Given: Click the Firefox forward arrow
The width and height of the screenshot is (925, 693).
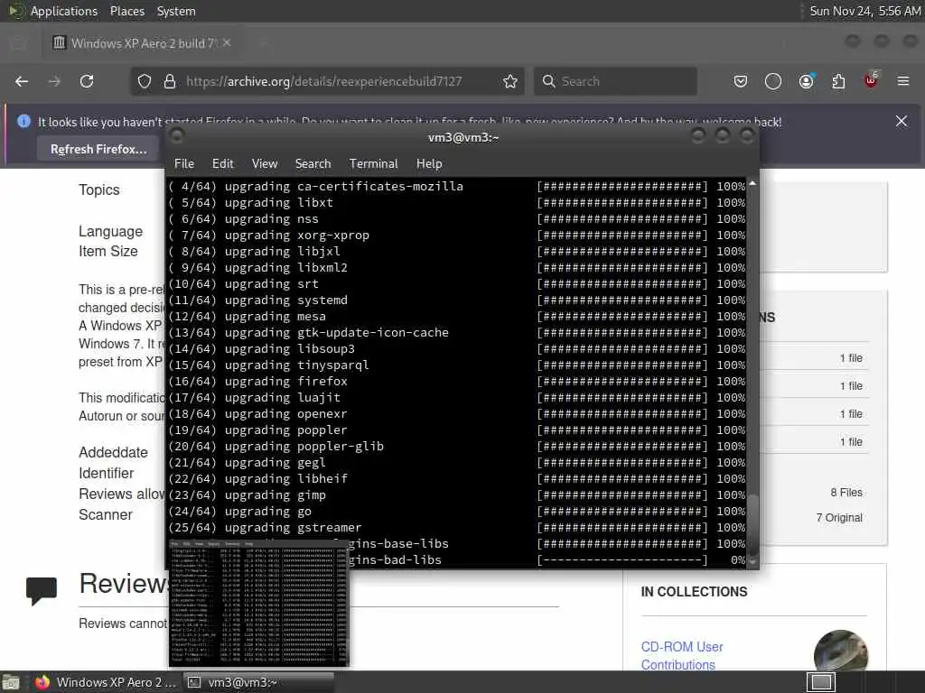Looking at the screenshot, I should pyautogui.click(x=54, y=81).
